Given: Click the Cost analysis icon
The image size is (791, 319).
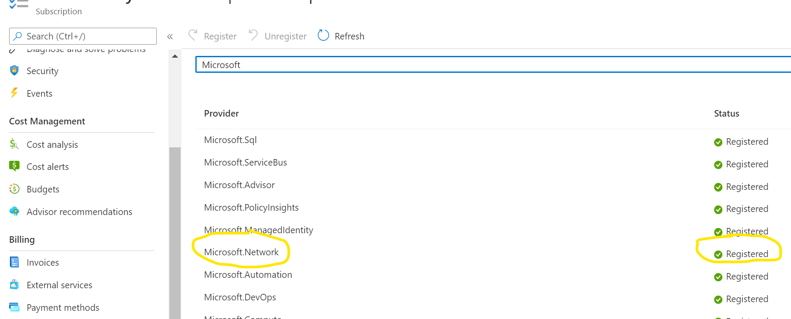Looking at the screenshot, I should point(14,144).
